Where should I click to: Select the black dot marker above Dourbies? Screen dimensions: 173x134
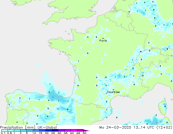click(x=113, y=90)
